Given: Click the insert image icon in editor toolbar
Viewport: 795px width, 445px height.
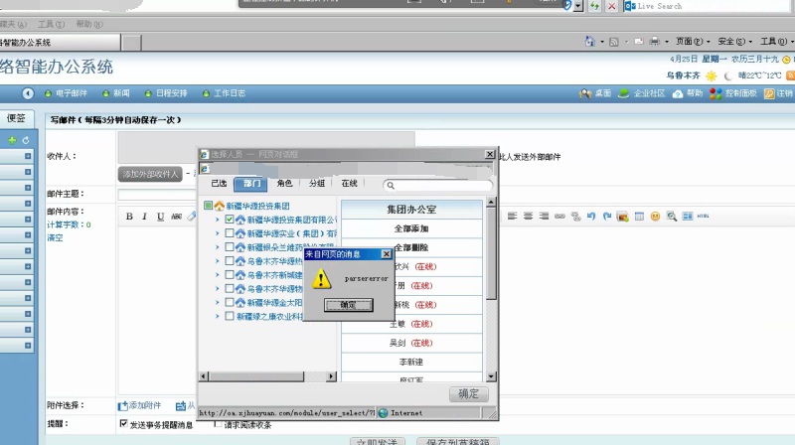Looking at the screenshot, I should (623, 217).
